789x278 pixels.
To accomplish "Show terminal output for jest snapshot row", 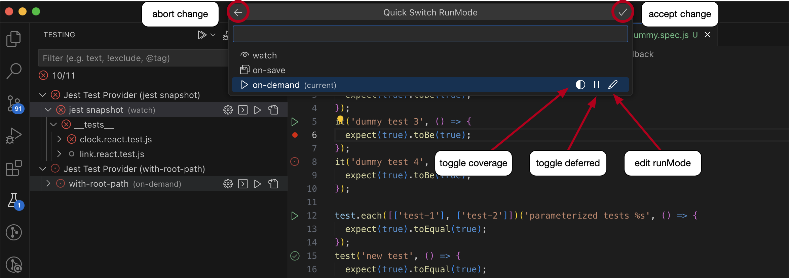I will 243,110.
